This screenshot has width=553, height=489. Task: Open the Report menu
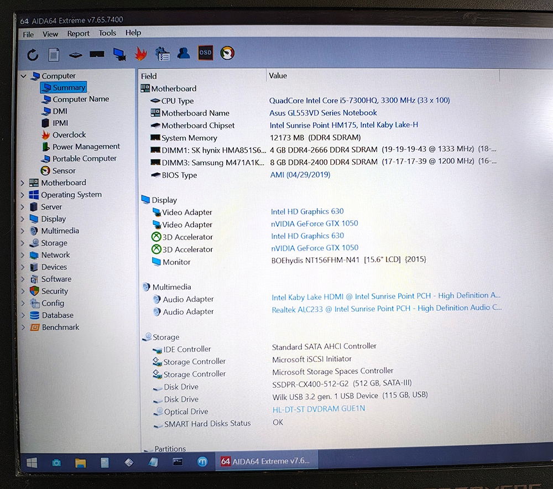coord(79,34)
